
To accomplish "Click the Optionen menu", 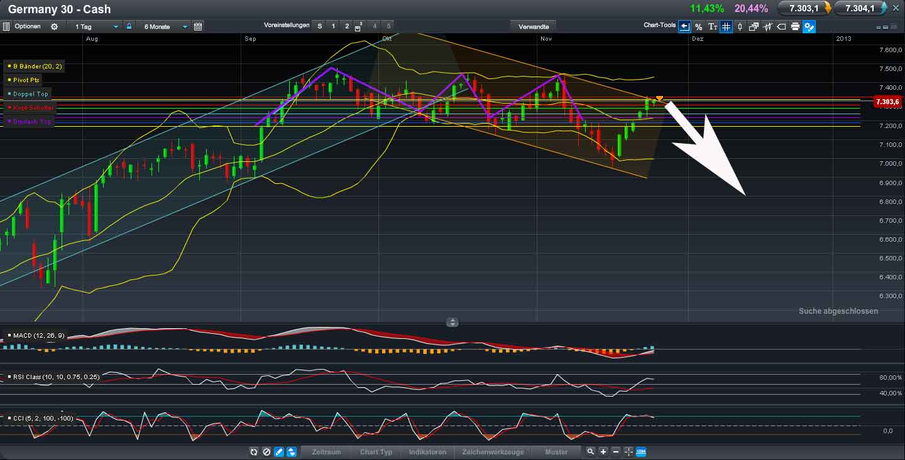I will [x=28, y=26].
